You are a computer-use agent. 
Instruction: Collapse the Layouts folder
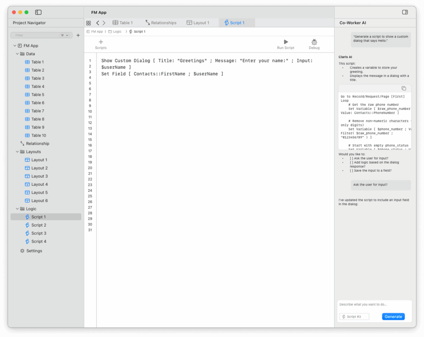coord(17,152)
